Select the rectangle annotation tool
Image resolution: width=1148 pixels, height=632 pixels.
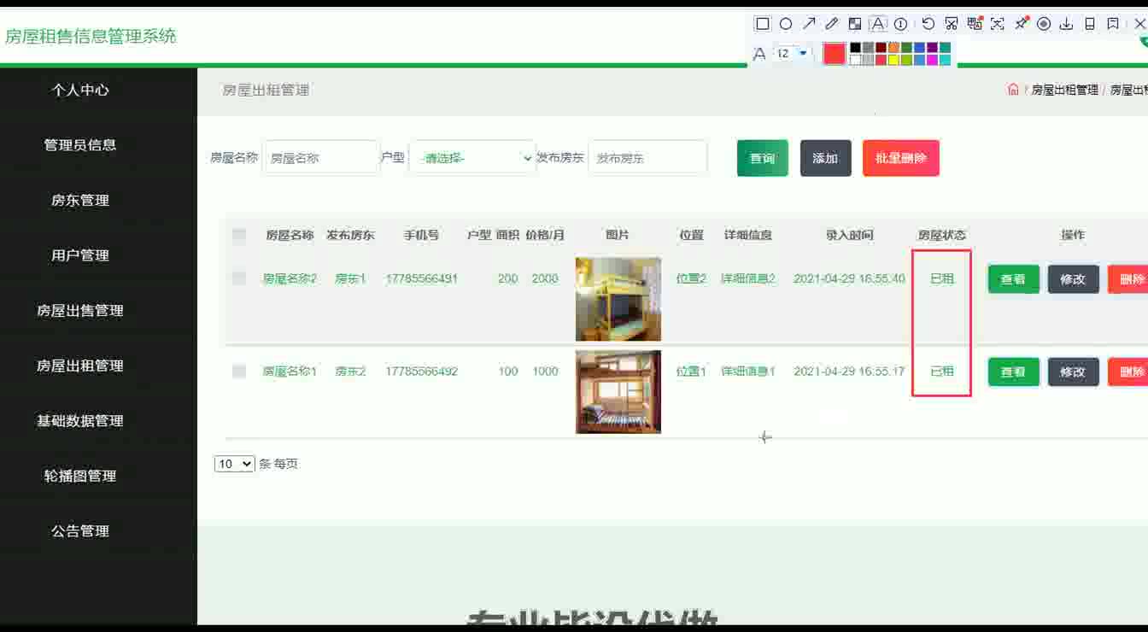[x=763, y=24]
